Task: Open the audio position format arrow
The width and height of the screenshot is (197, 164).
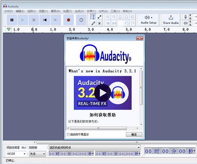Action: point(195,151)
